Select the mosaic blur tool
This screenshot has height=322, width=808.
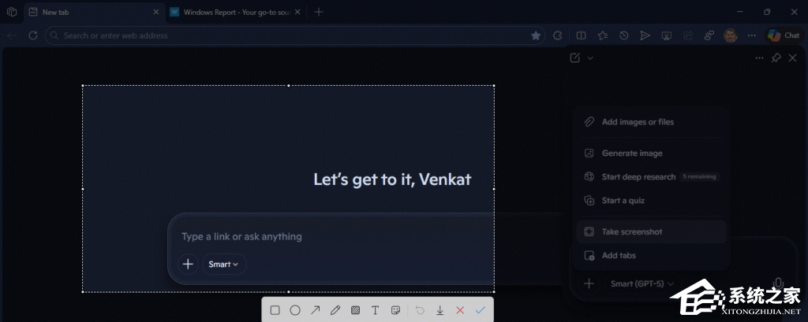click(x=355, y=310)
